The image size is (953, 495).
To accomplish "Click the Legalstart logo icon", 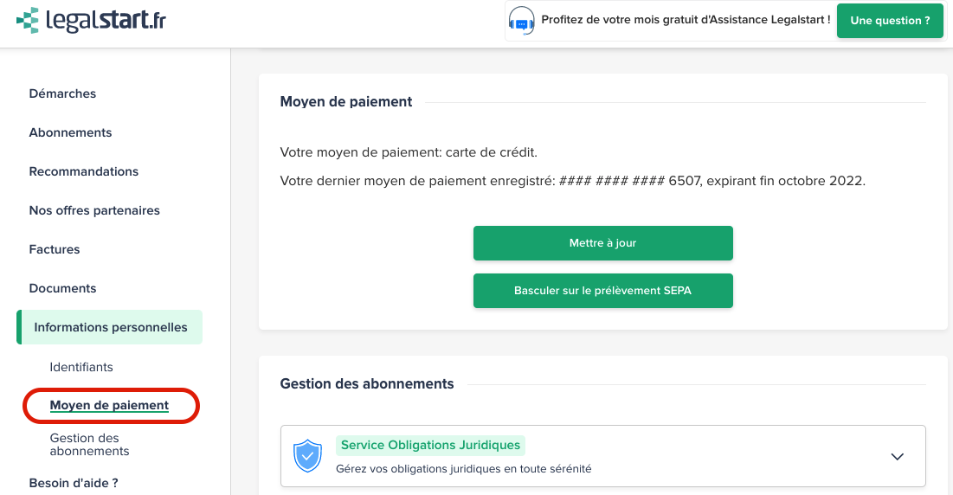I will click(x=28, y=20).
